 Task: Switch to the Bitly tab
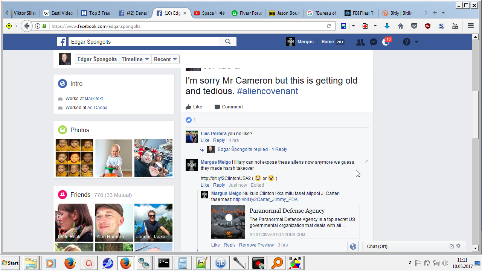397,13
